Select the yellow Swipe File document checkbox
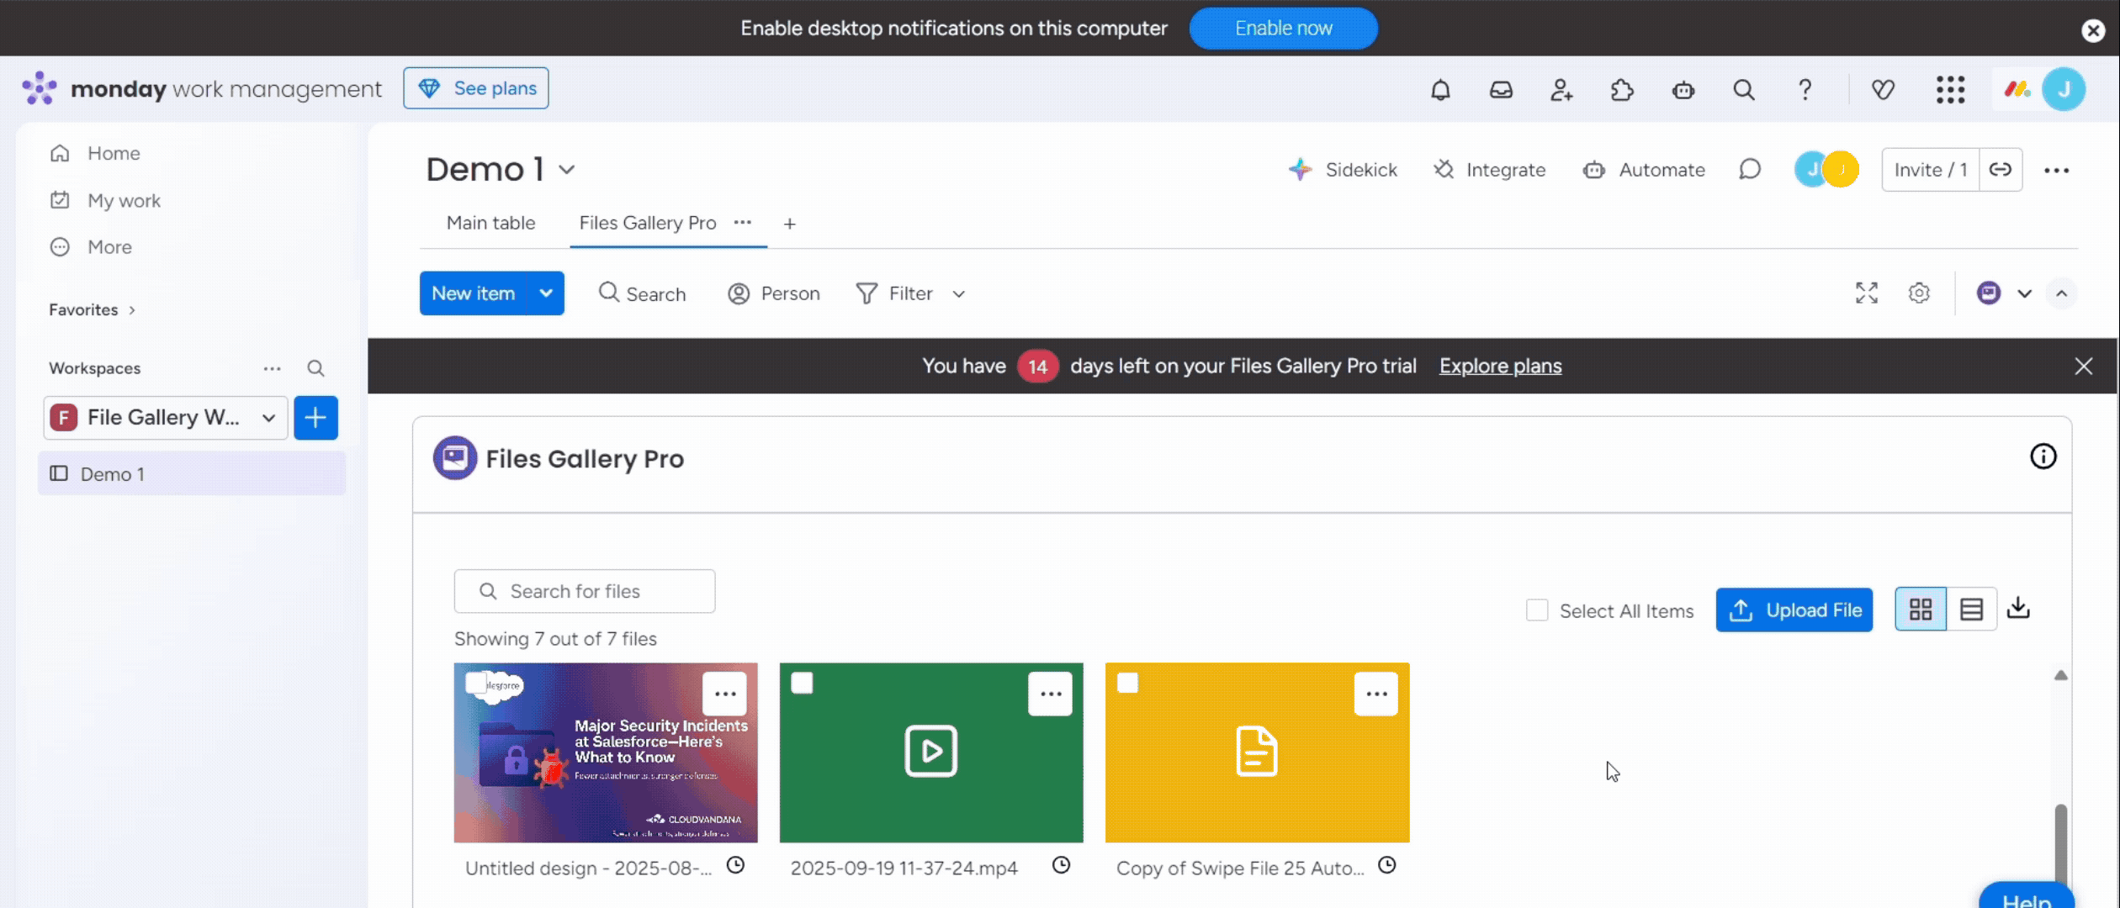This screenshot has width=2120, height=908. pos(1127,683)
